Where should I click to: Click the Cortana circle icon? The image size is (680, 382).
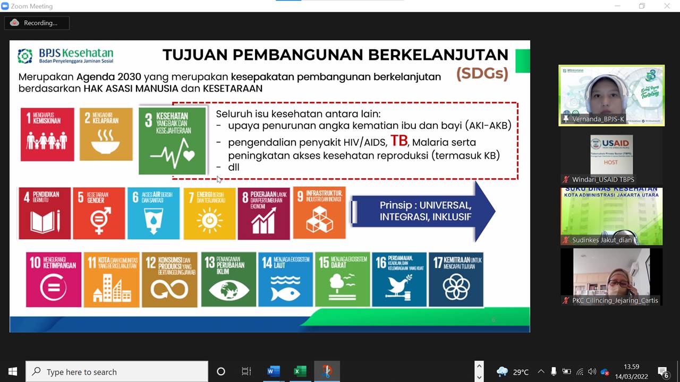[221, 371]
